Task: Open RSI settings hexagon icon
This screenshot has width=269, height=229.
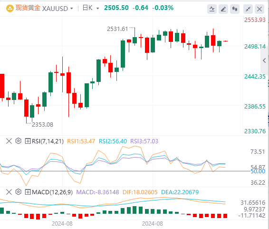Action: [18, 141]
